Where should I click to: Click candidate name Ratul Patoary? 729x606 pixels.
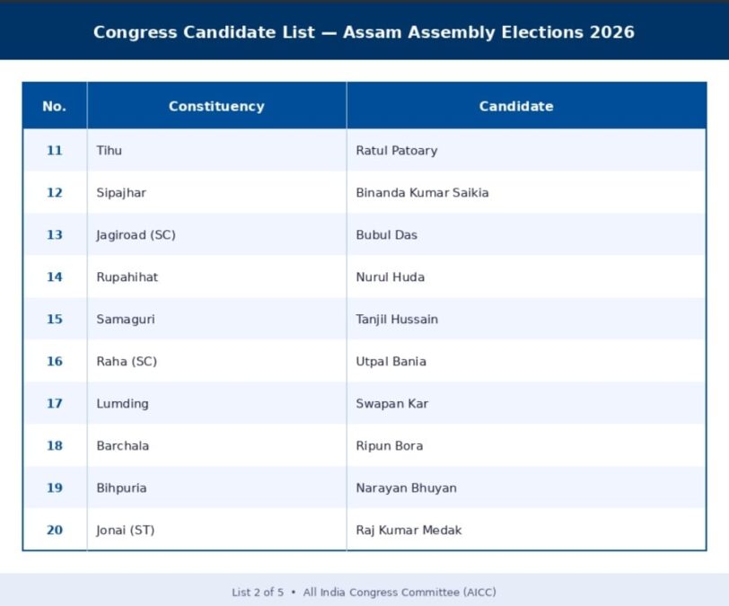point(397,151)
